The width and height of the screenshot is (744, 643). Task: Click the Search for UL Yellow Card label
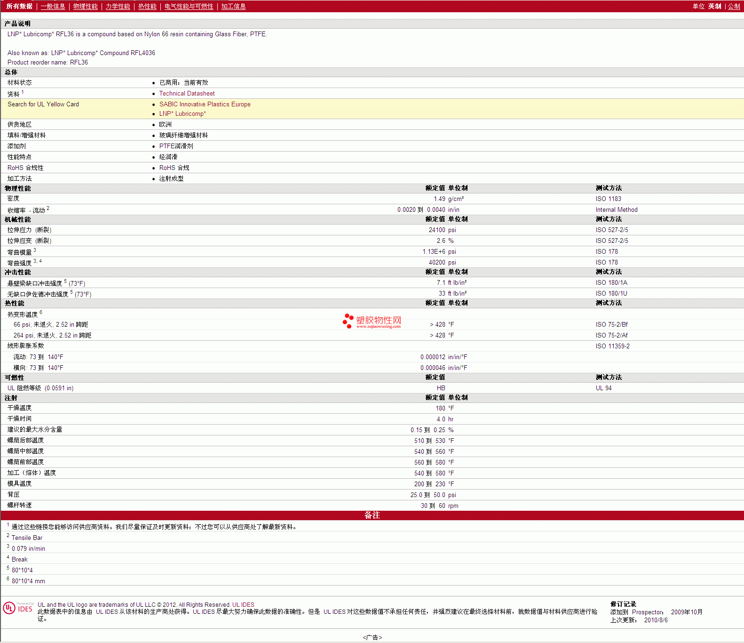click(x=43, y=104)
